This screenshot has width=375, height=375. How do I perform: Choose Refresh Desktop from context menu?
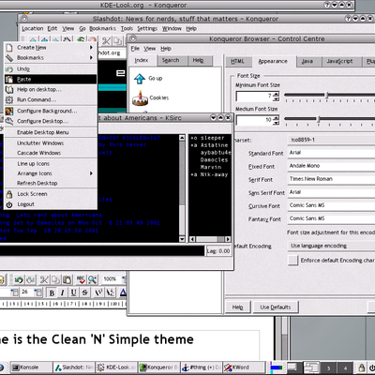pyautogui.click(x=51, y=184)
